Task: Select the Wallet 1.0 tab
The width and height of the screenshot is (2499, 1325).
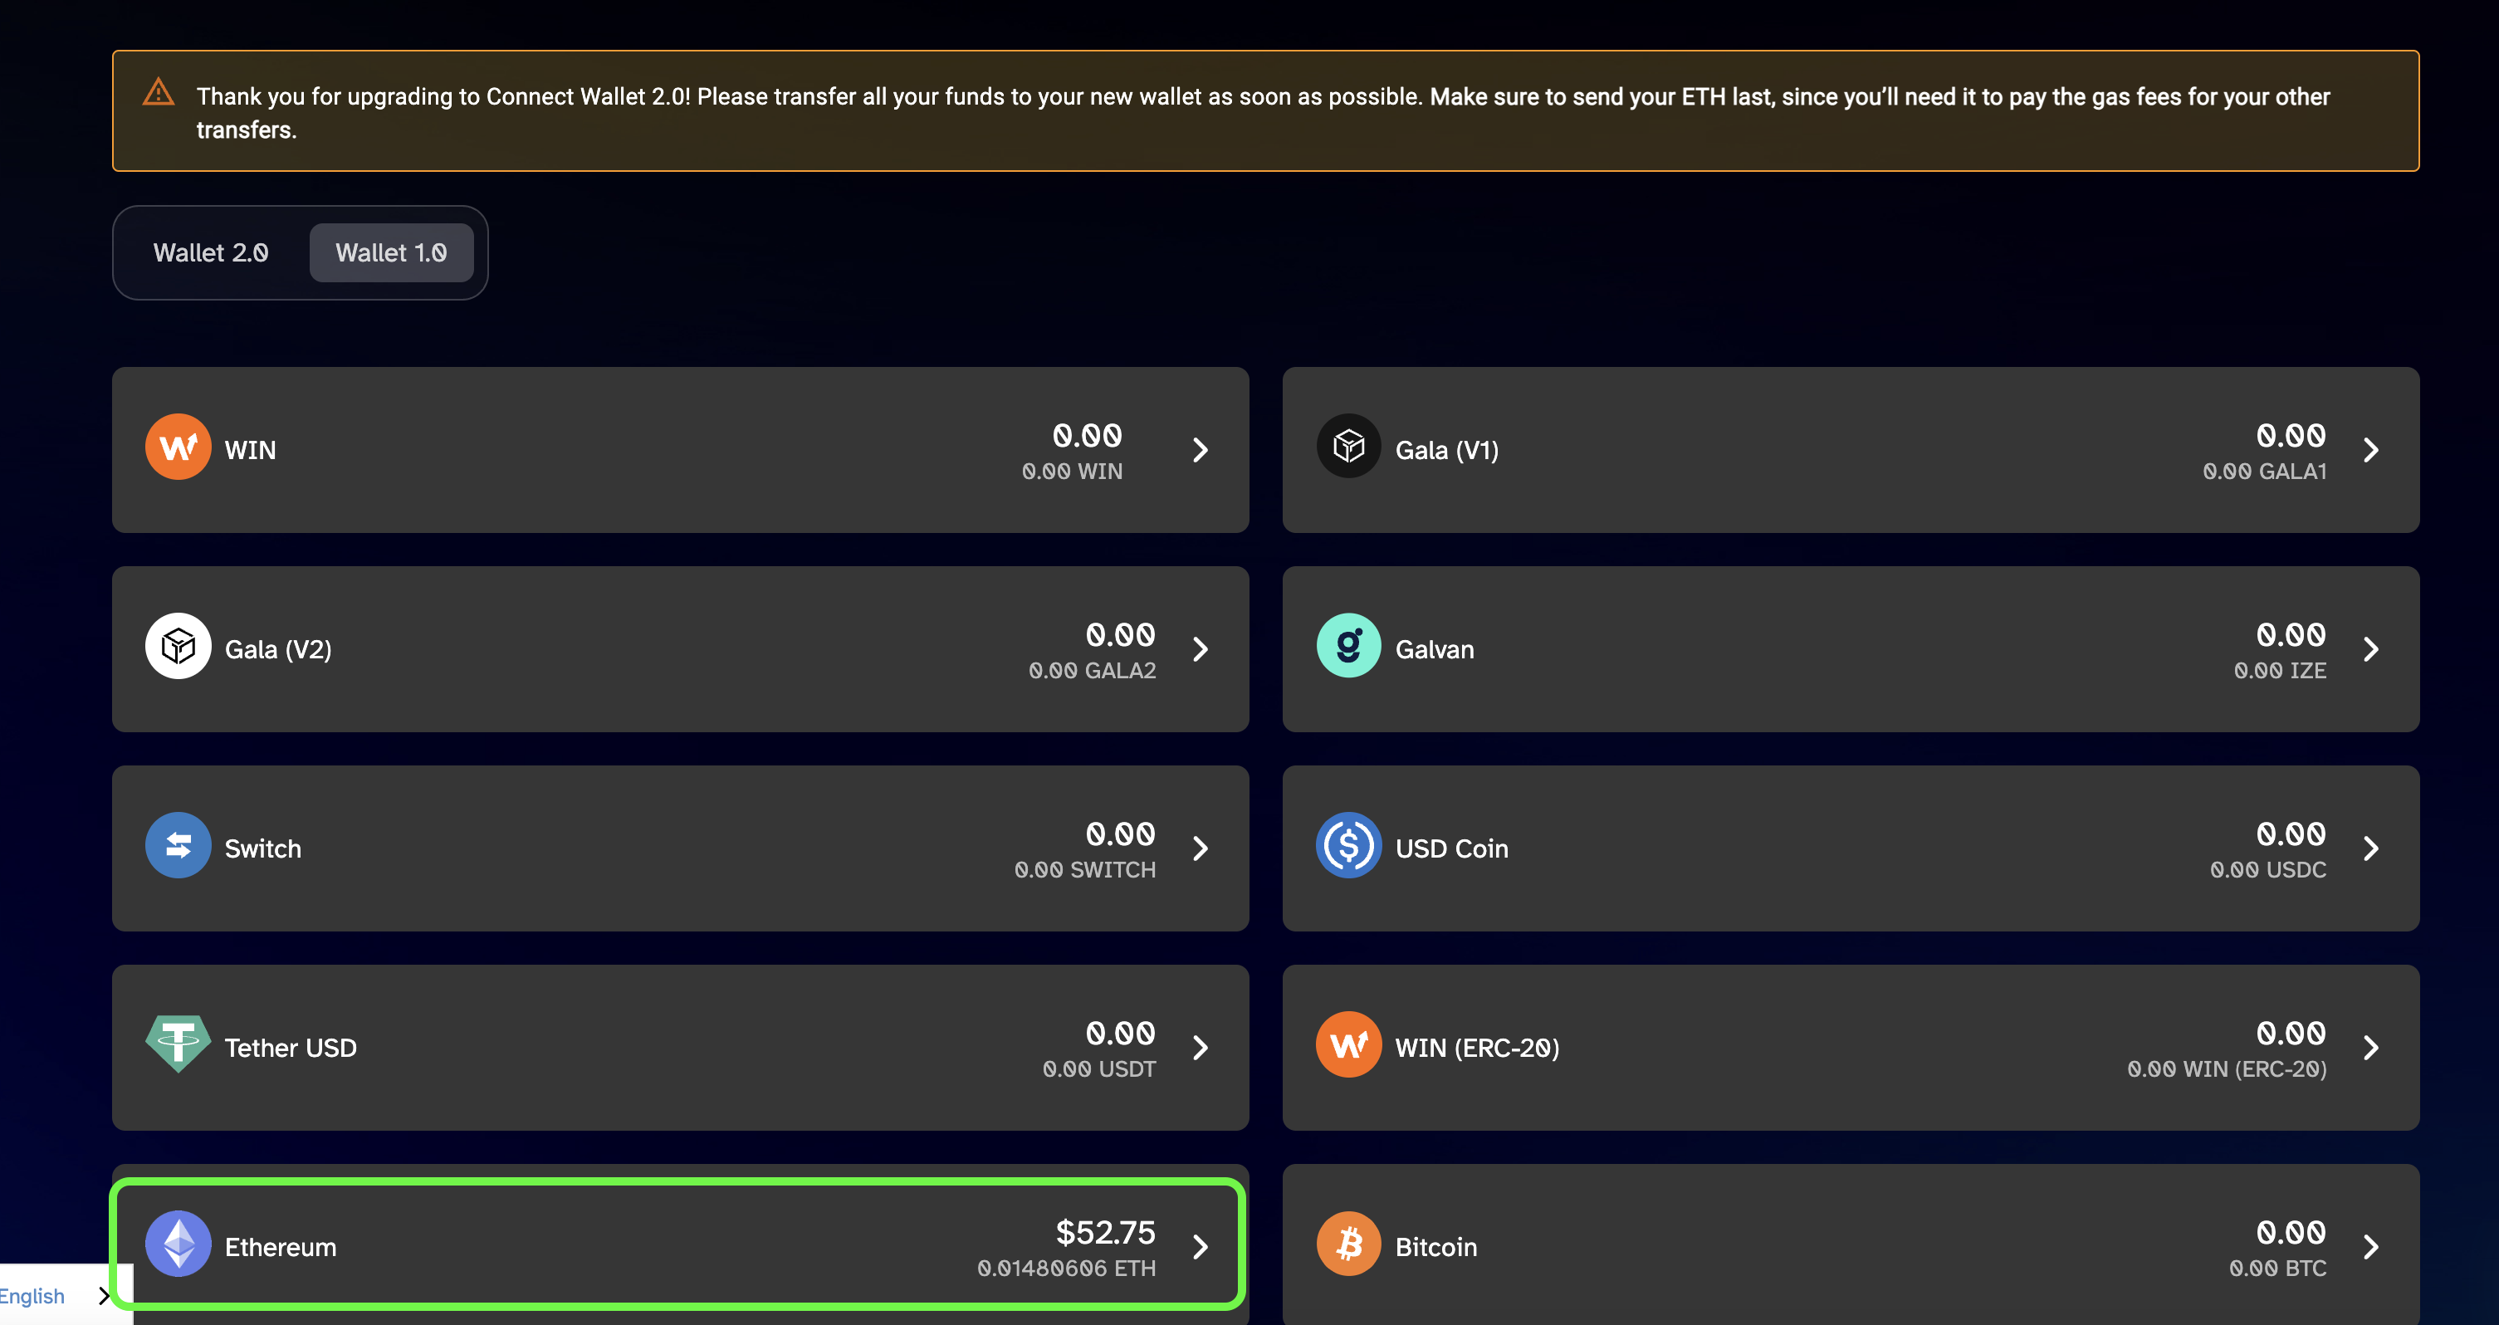Action: 391,253
